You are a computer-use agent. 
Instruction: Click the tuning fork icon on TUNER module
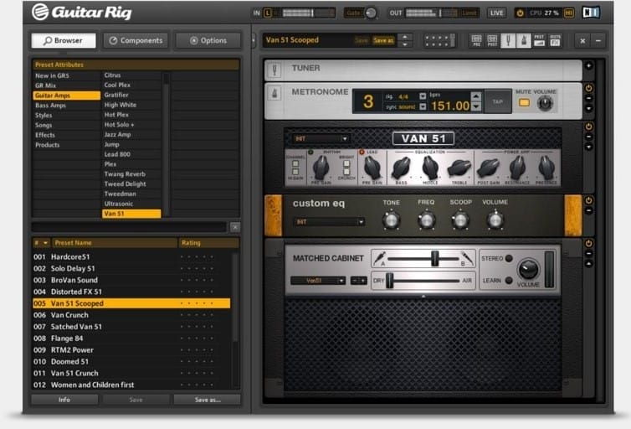coord(274,70)
